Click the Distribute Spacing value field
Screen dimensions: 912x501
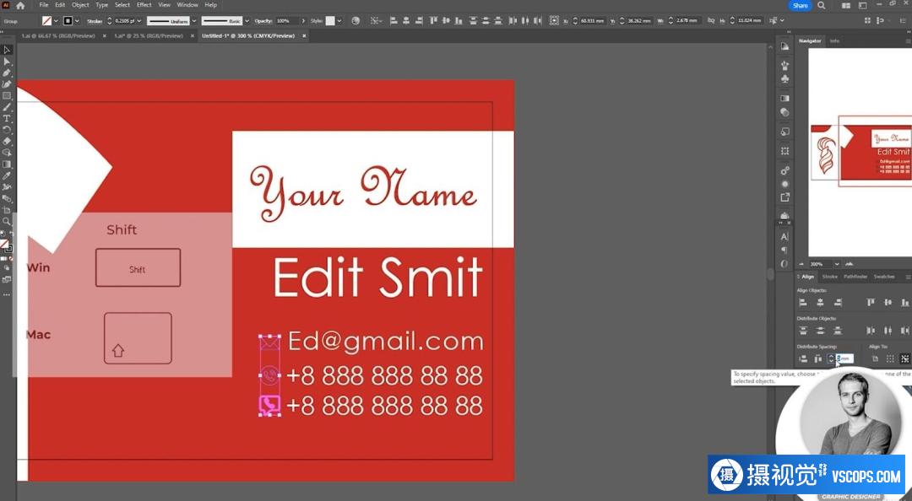[x=844, y=359]
